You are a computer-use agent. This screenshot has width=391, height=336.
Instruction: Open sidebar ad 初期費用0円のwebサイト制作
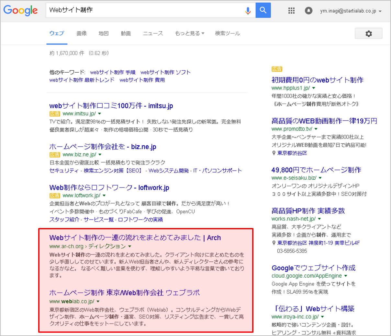[x=318, y=80]
